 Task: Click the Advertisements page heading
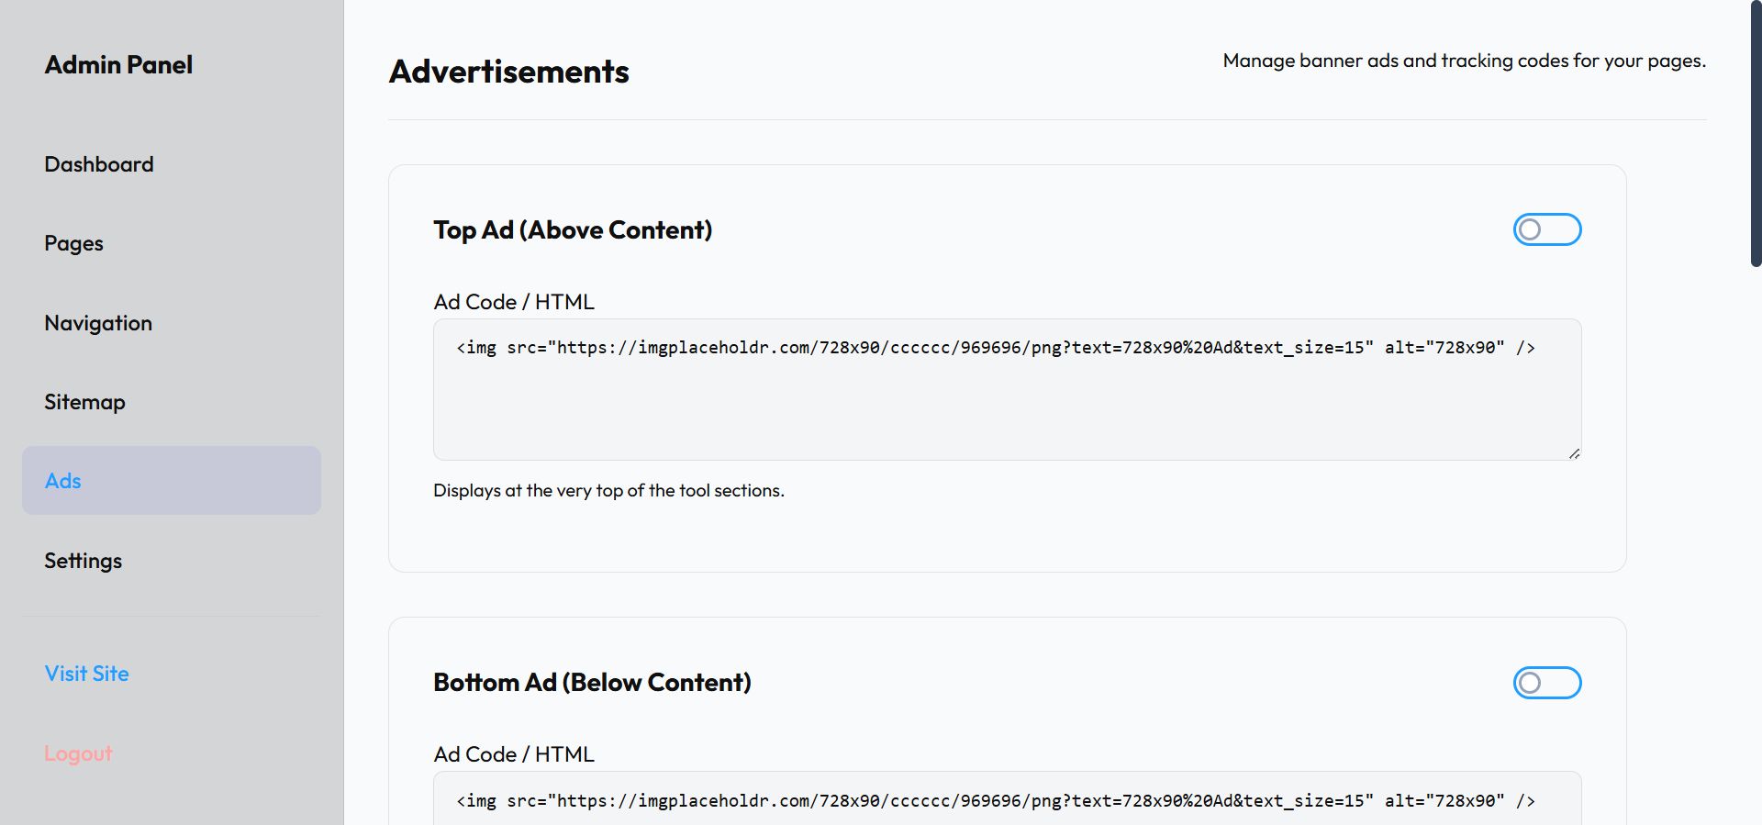point(508,72)
